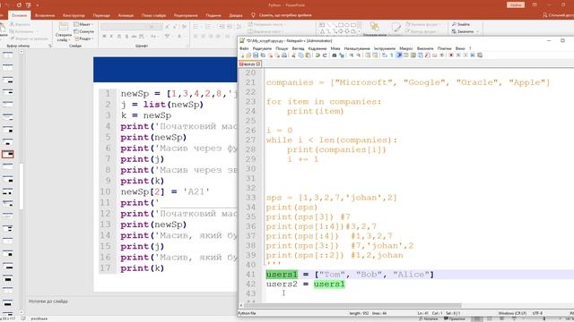Click Знайти find button in PowerPoint
574x322 pixels.
pyautogui.click(x=461, y=24)
